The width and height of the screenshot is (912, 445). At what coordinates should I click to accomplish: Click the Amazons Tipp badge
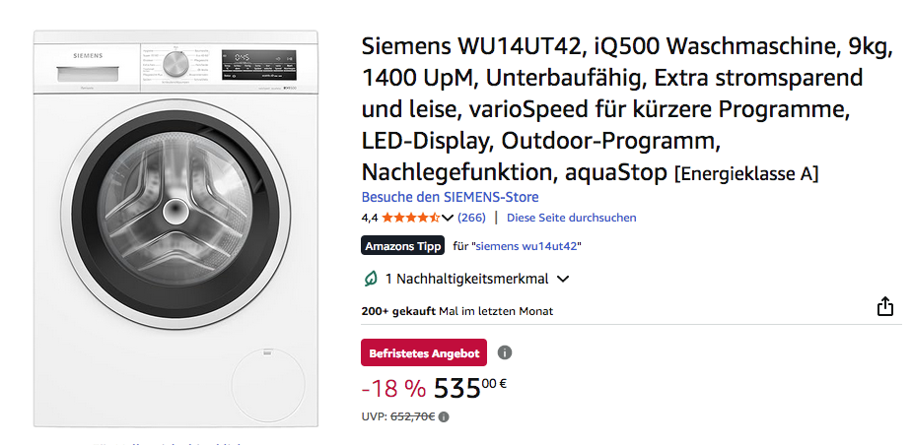402,246
